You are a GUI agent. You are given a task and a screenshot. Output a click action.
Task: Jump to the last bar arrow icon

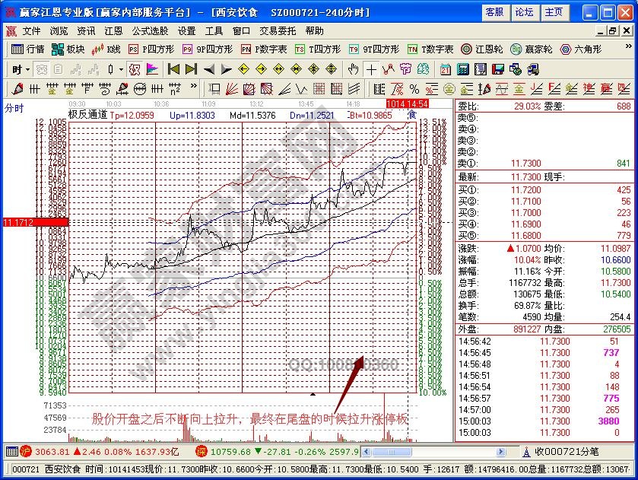point(192,68)
